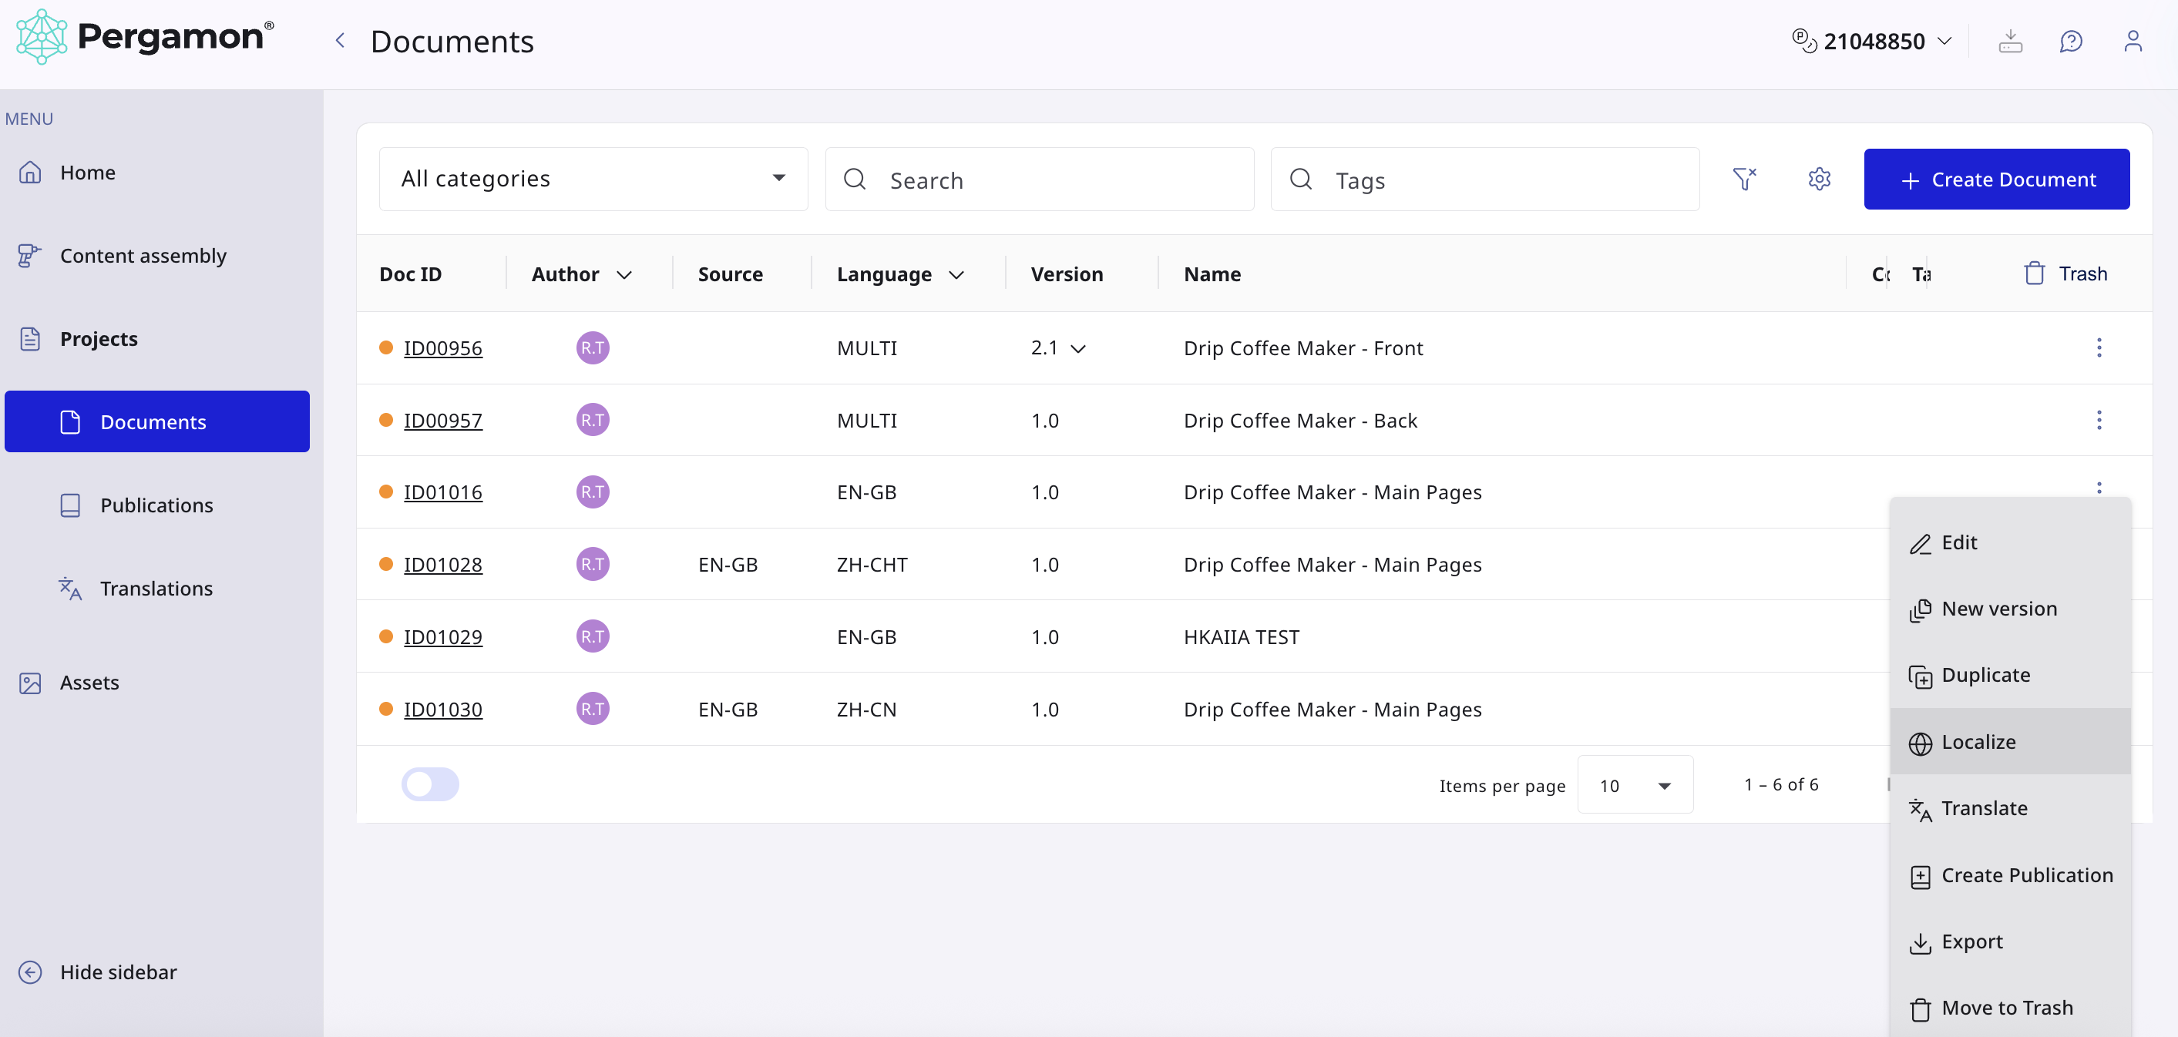Open the All categories dropdown
Viewport: 2178px width, 1037px height.
coord(593,178)
